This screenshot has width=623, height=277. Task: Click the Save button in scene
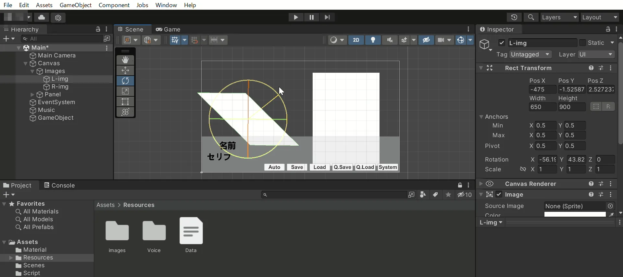click(x=297, y=167)
